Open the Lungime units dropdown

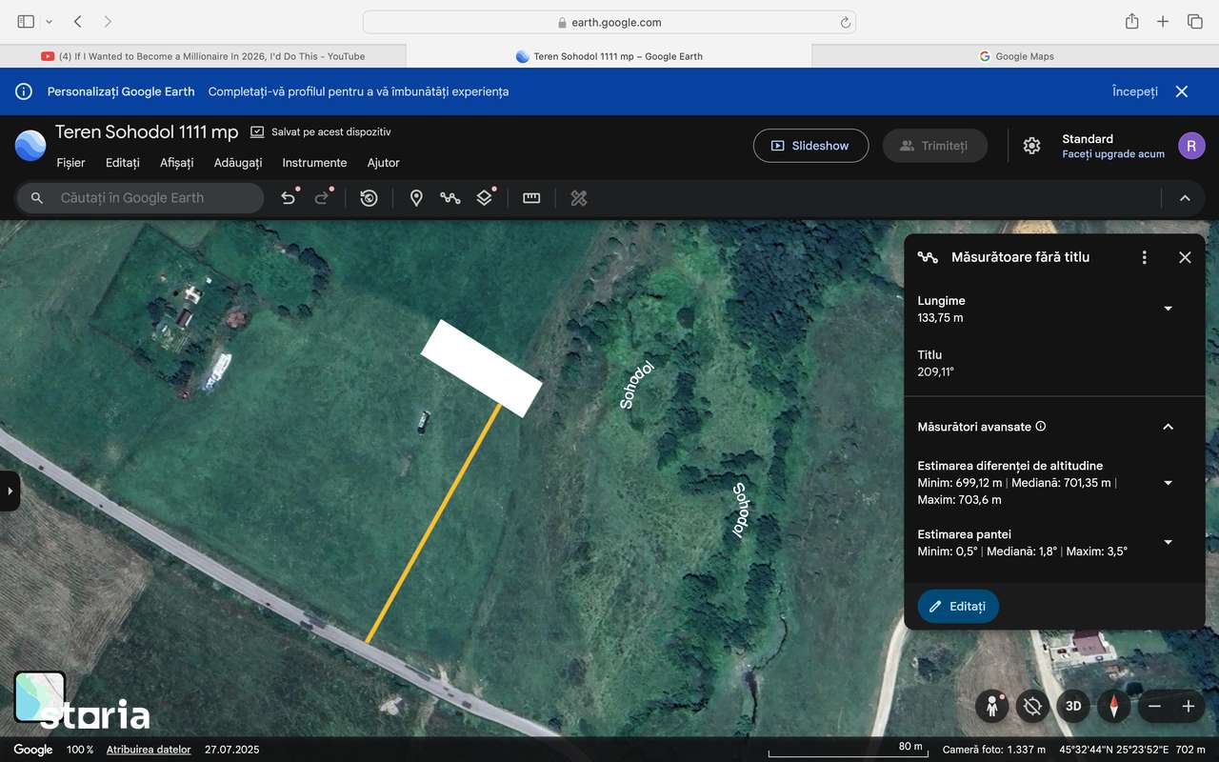point(1168,309)
